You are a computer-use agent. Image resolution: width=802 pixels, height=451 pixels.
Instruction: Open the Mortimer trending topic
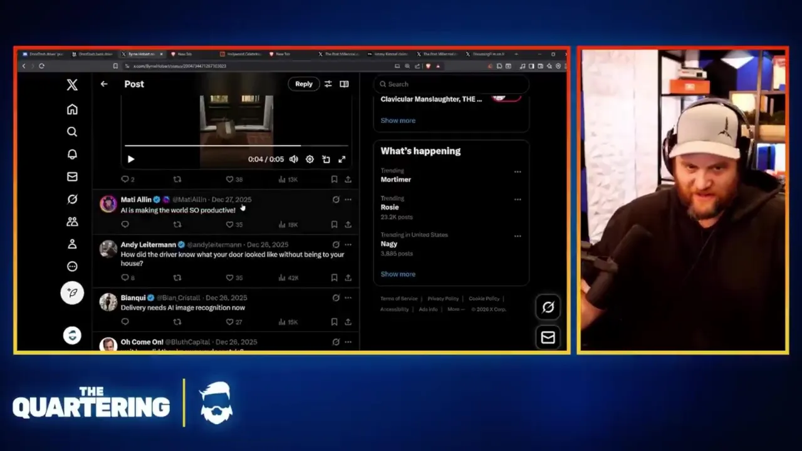click(x=396, y=179)
